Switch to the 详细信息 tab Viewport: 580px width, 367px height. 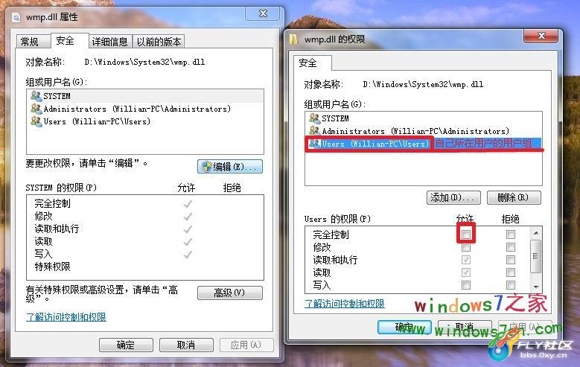point(109,42)
